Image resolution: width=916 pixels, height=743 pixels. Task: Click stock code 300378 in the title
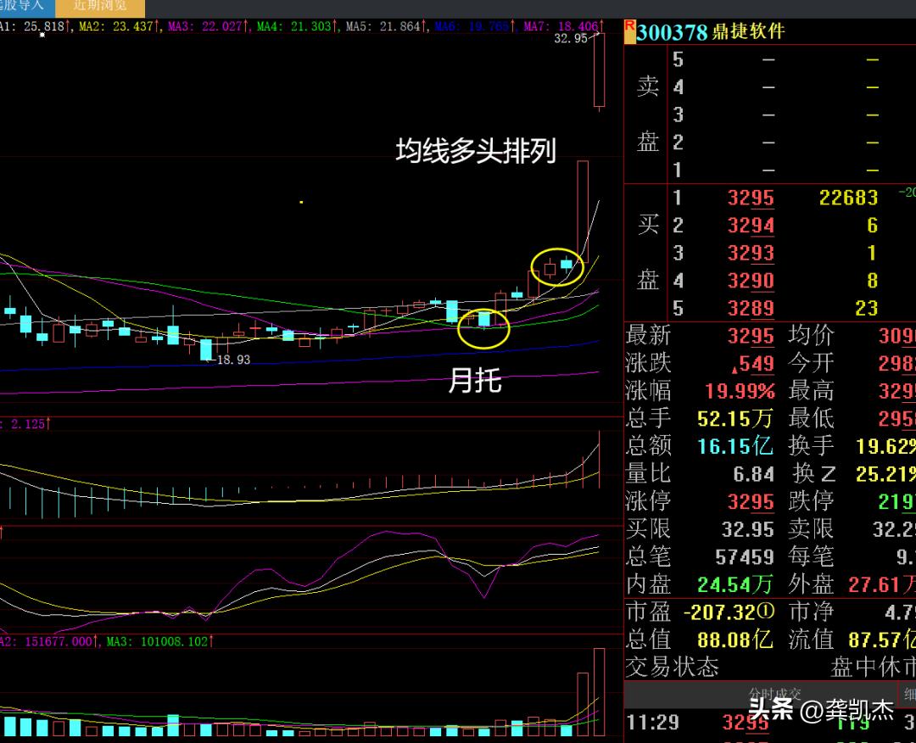[672, 32]
